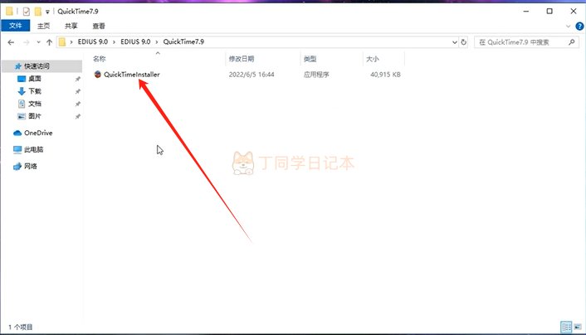This screenshot has width=586, height=335.
Task: Open 桌面 in the navigation pane
Action: [35, 79]
